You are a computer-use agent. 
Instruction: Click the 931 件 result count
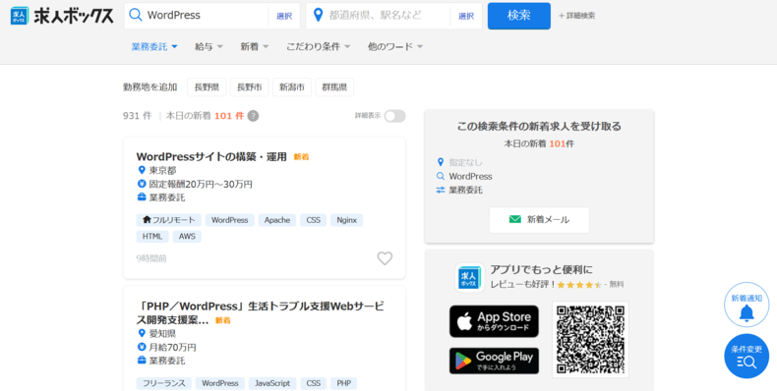(138, 116)
